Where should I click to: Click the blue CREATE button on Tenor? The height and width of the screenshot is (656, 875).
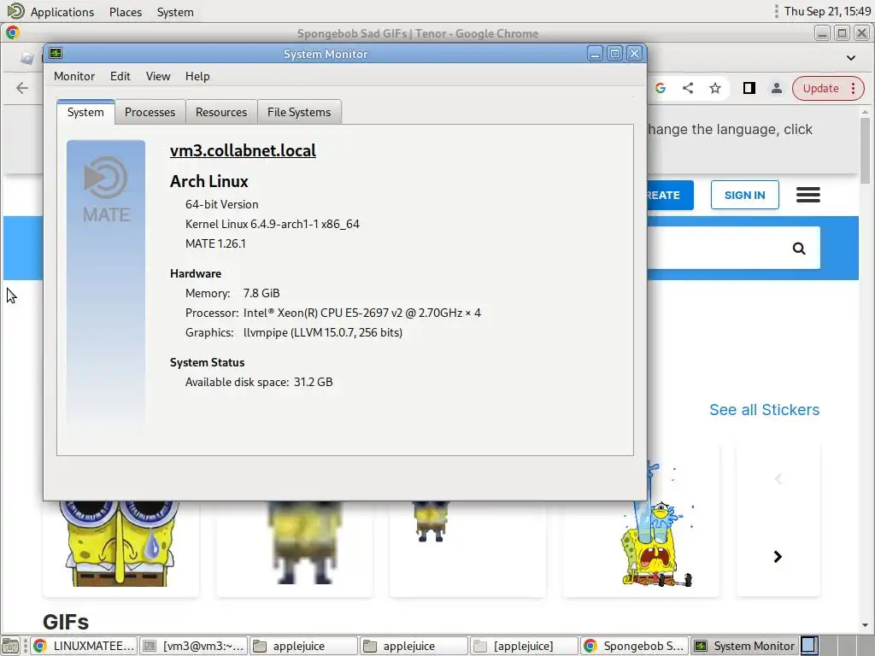(670, 196)
